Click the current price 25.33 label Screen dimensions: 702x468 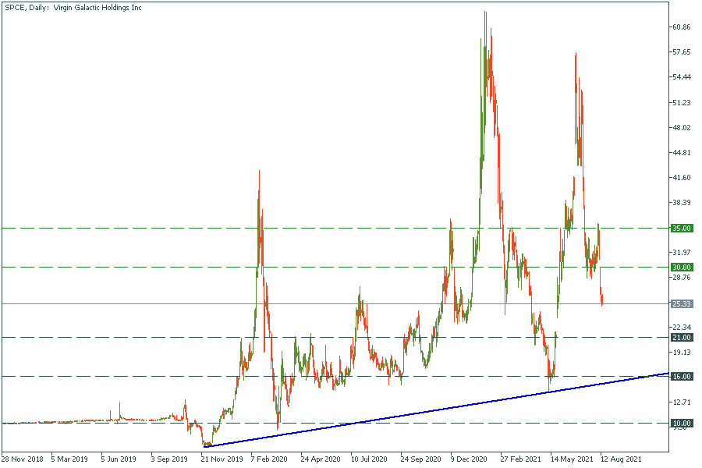point(682,303)
